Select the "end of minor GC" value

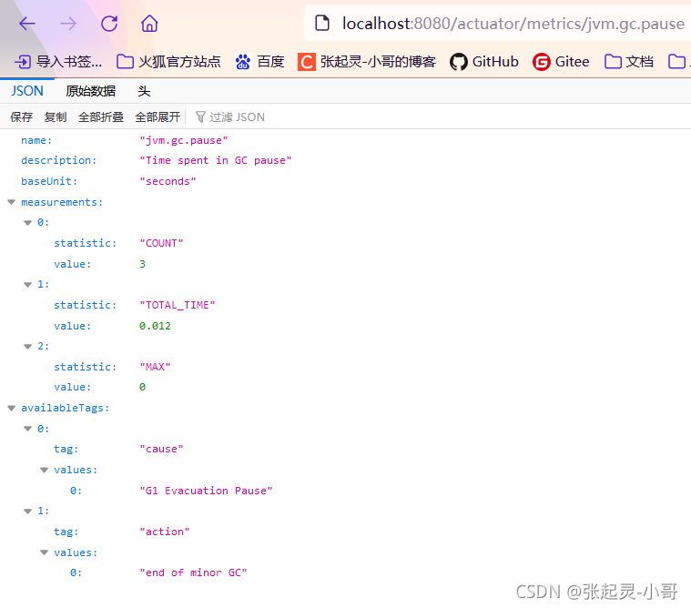tap(193, 573)
